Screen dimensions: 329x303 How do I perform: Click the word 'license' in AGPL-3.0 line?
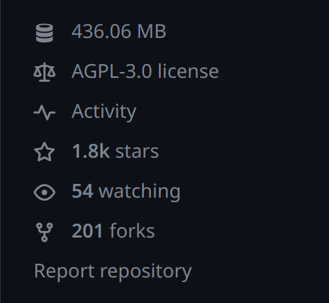(188, 71)
